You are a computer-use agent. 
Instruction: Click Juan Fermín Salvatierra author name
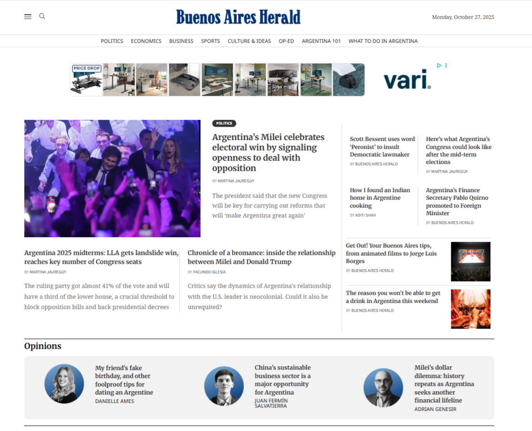tap(271, 403)
